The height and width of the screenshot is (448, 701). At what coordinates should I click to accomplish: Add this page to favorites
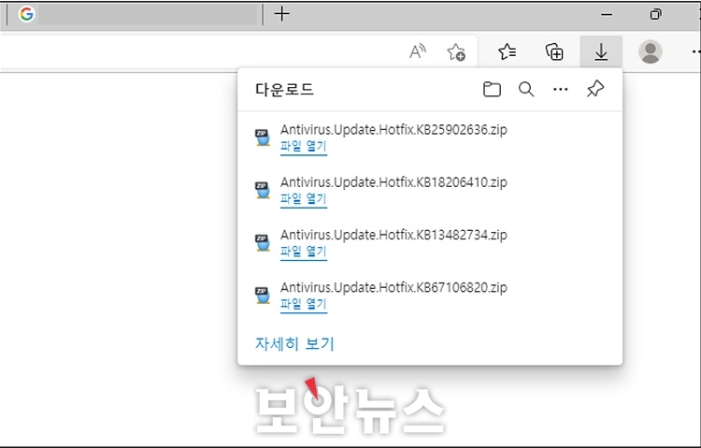tap(456, 52)
